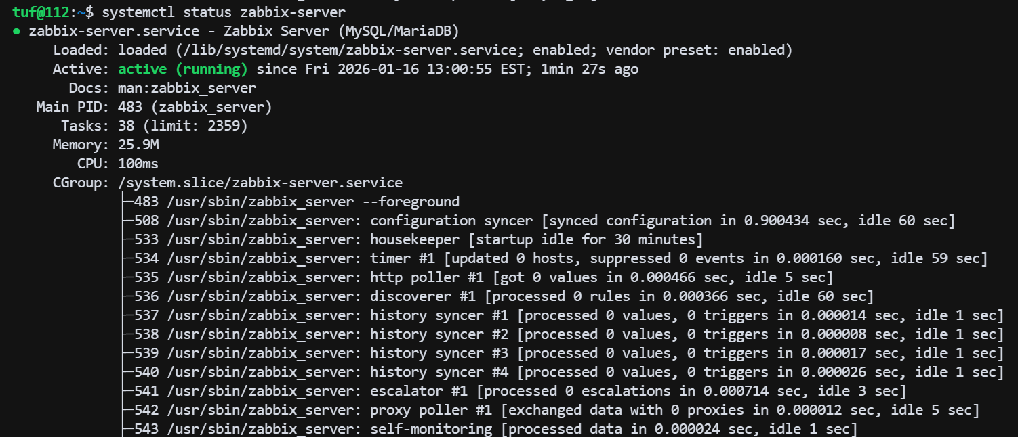The height and width of the screenshot is (437, 1018).
Task: Open the man:zabbix_server docs reference
Action: pos(187,88)
